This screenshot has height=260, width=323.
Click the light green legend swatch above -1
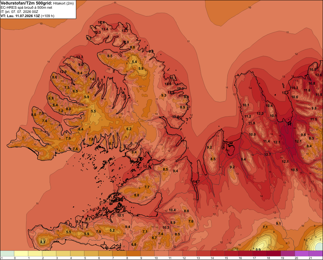click(7, 253)
